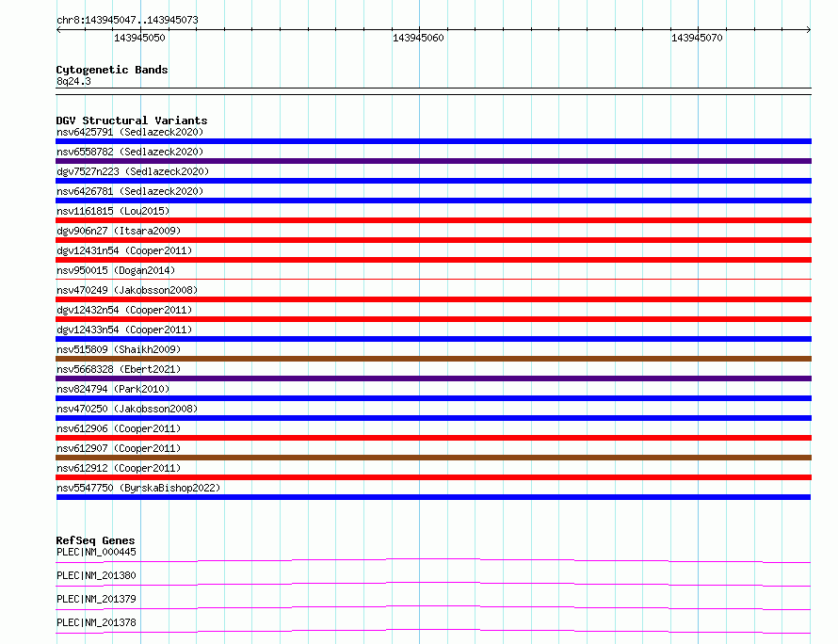Open variant nsv6558782 (Sedlazeck2020)
838x644 pixels.
coord(130,152)
